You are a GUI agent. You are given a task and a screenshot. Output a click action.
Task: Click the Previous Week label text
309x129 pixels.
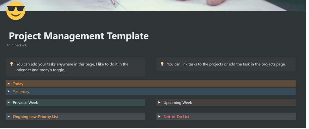click(x=25, y=103)
